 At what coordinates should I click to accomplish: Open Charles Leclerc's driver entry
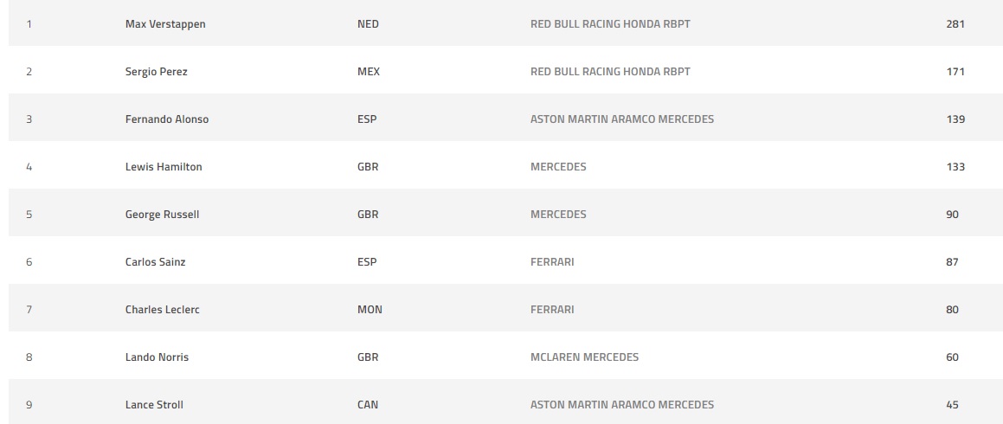tap(162, 310)
